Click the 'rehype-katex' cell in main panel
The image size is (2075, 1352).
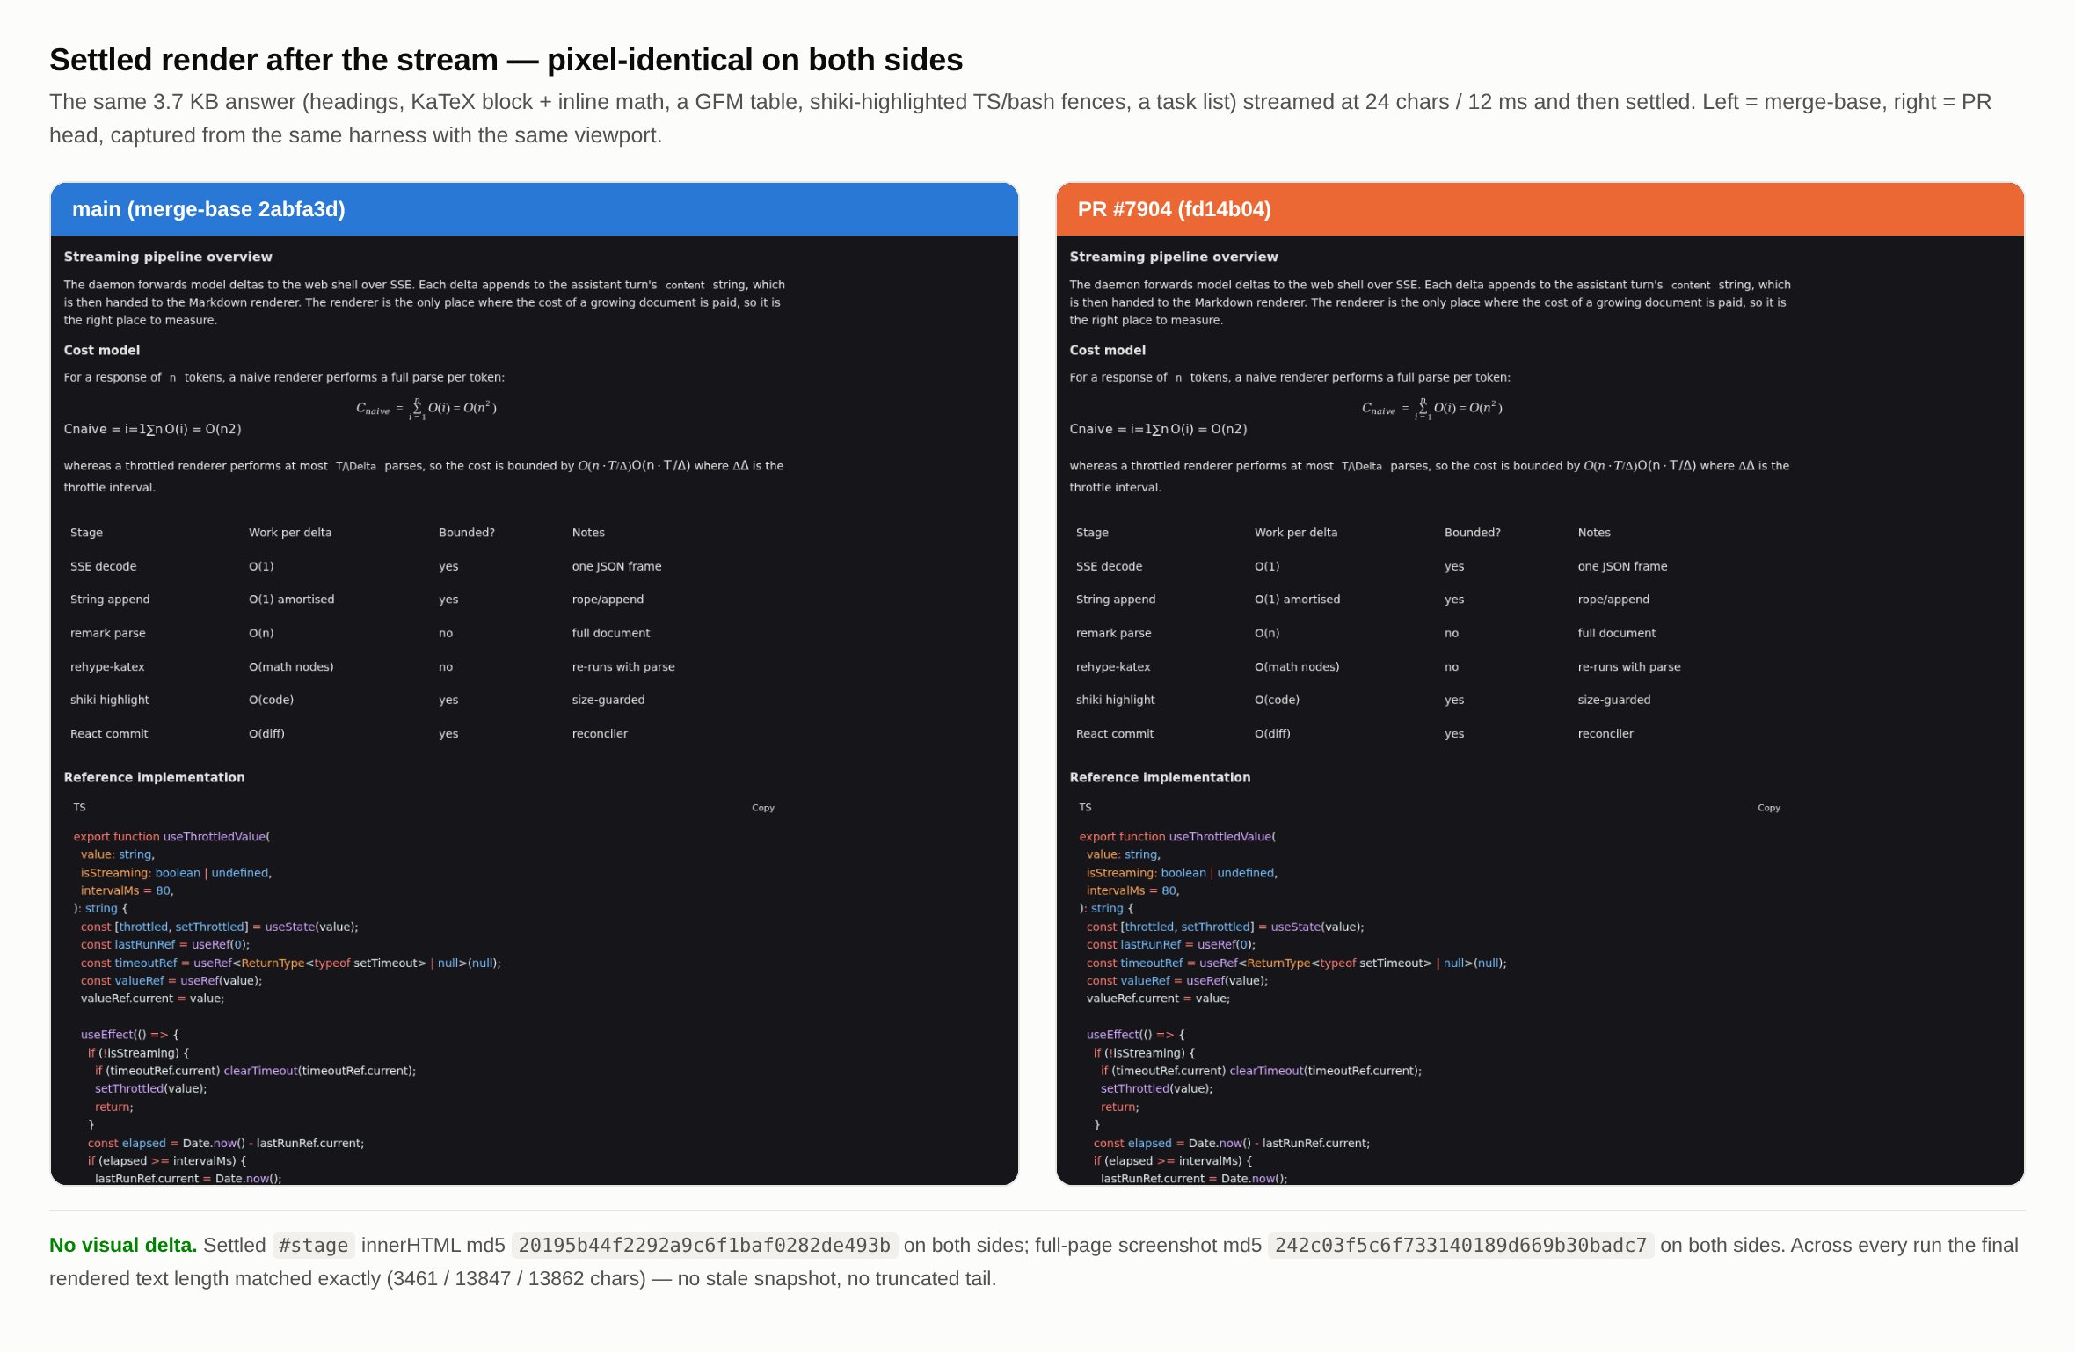[107, 666]
